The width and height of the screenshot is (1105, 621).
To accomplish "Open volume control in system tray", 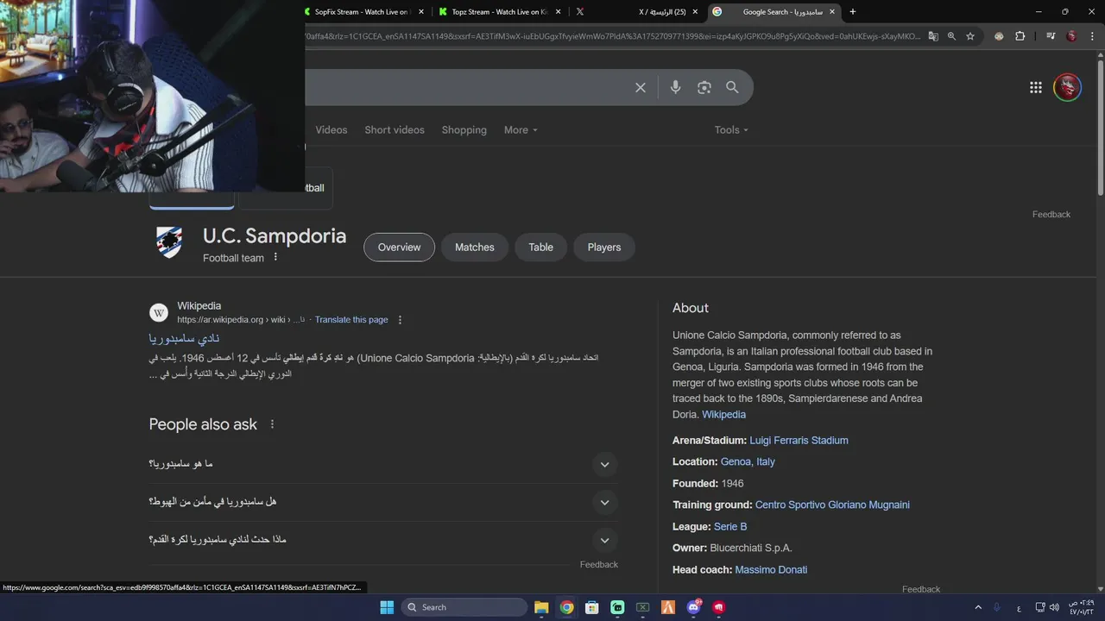I will (1054, 607).
